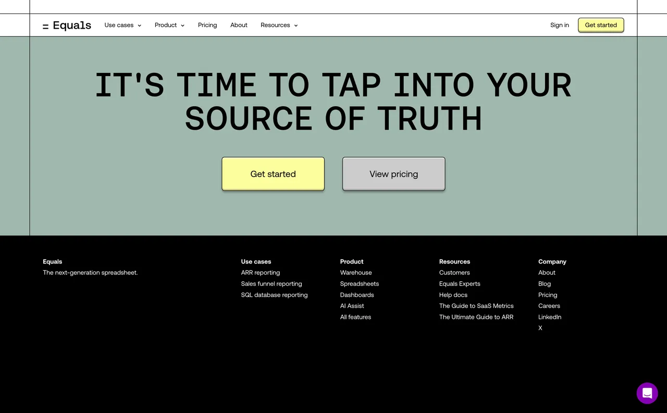Open the Help docs link
667x413 pixels.
point(453,295)
